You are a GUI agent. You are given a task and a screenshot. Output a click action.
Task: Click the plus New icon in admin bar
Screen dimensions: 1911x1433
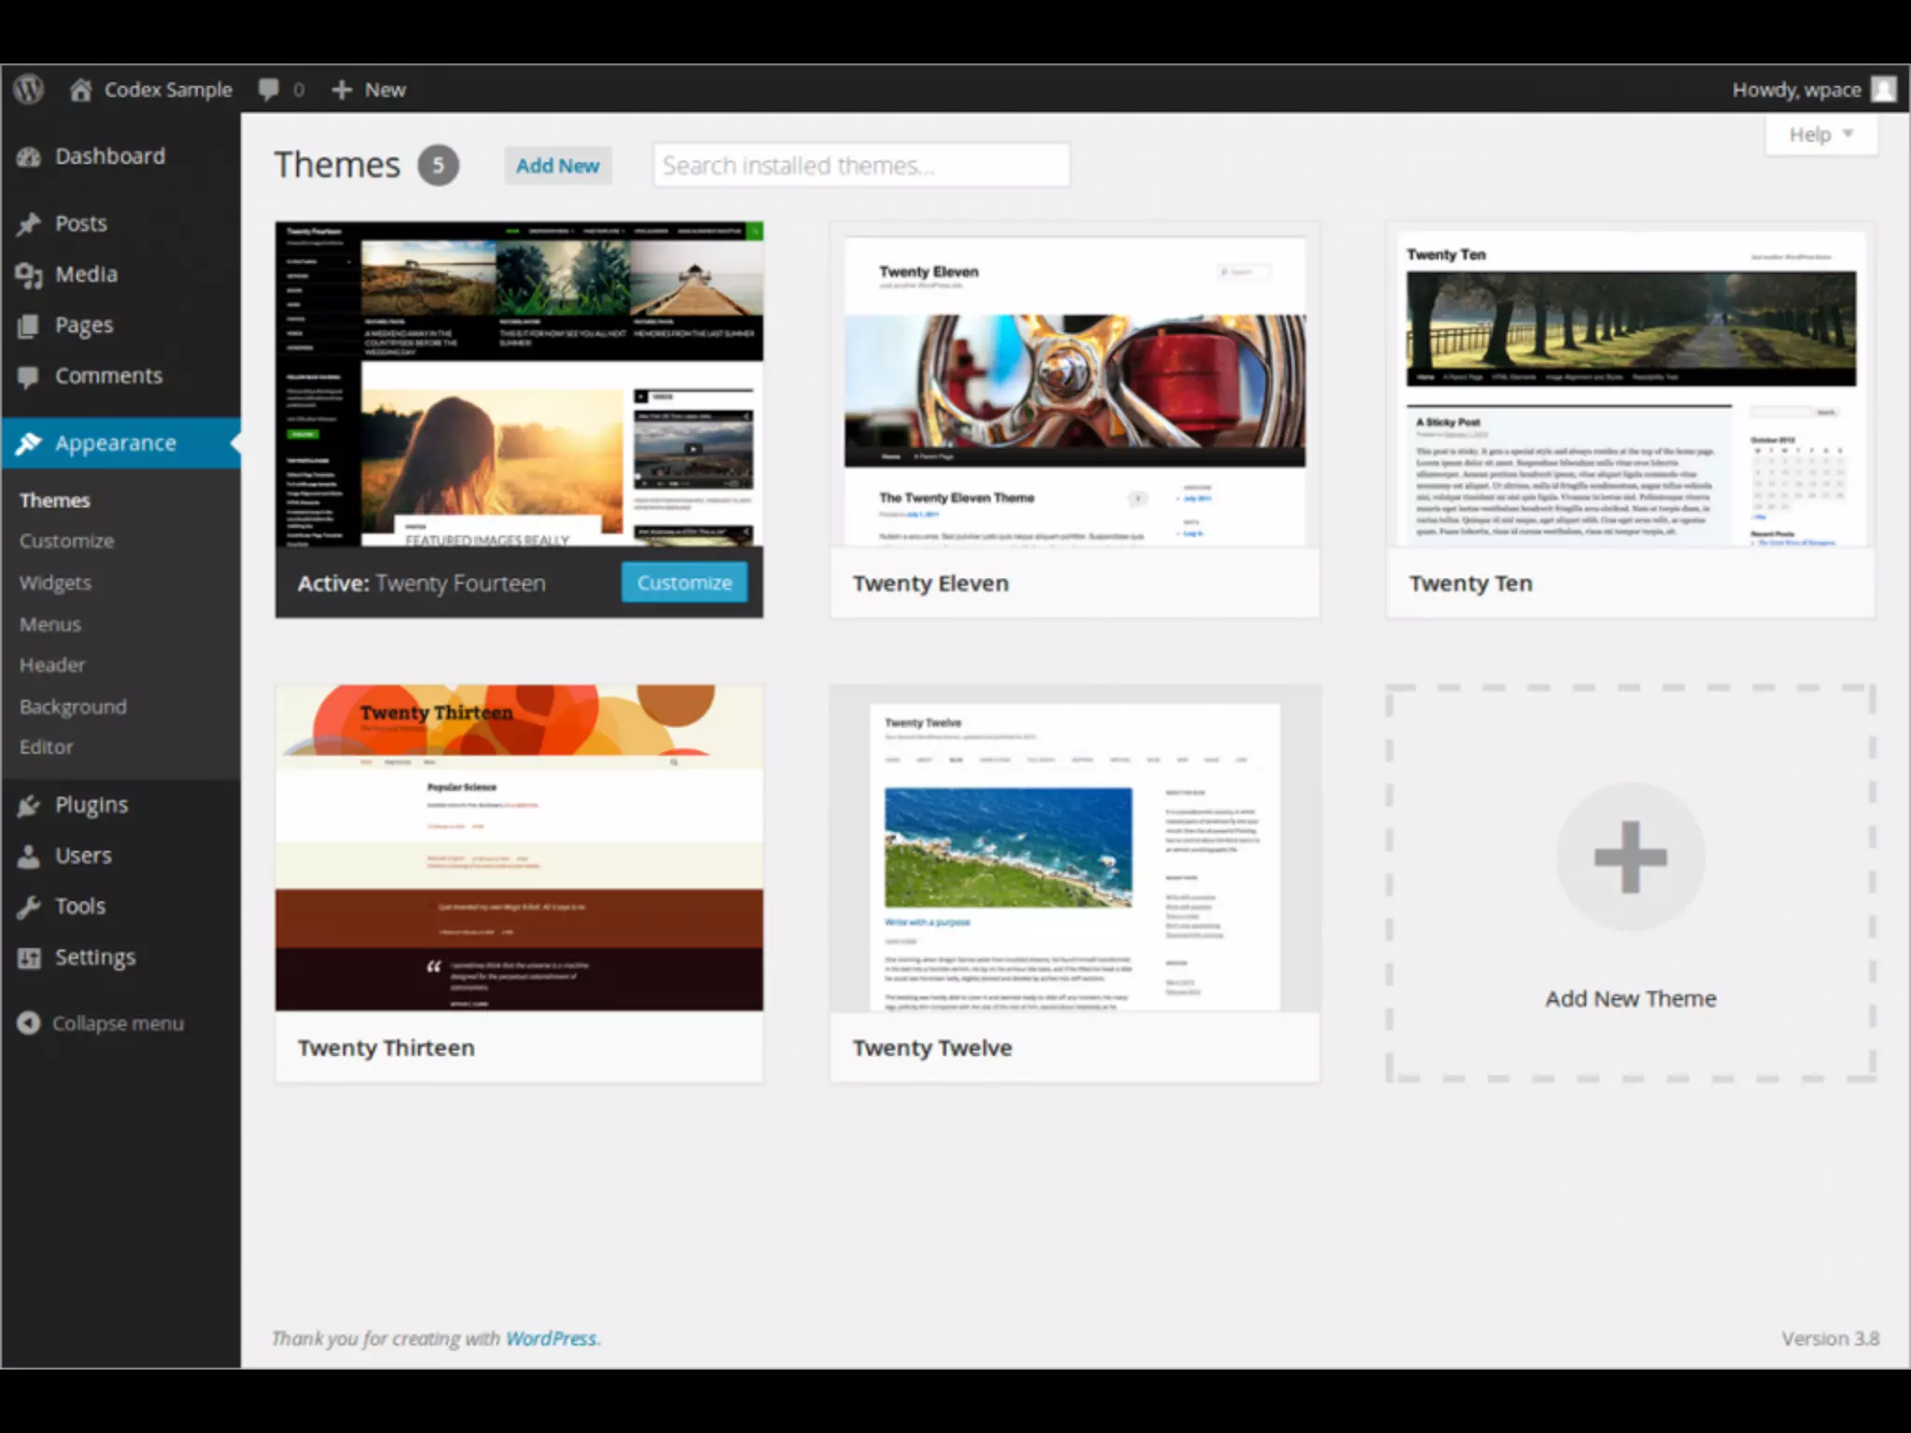(x=342, y=90)
